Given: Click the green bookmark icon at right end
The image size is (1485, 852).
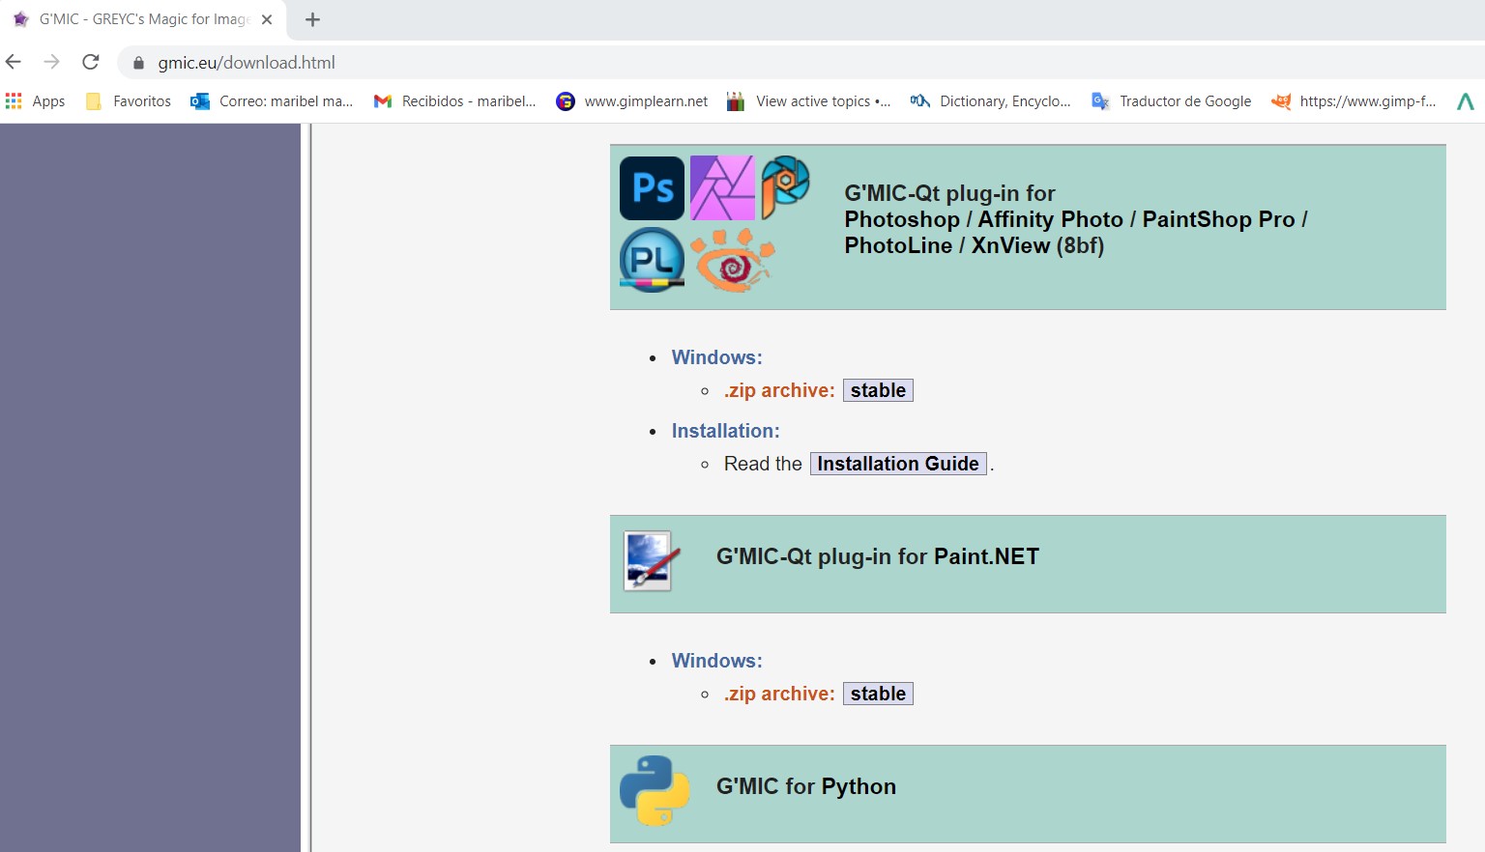Looking at the screenshot, I should [1466, 100].
